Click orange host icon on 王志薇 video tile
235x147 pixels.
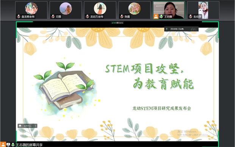click(156, 16)
